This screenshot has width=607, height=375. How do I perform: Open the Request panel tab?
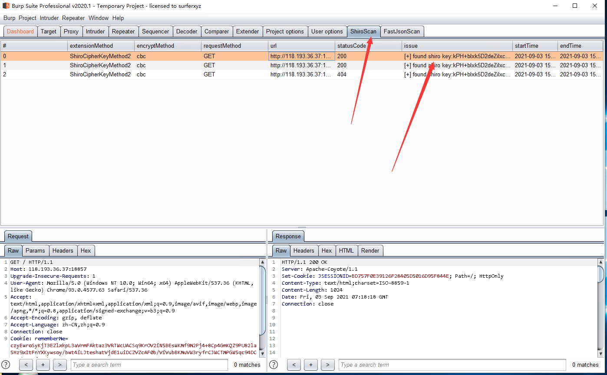(18, 236)
